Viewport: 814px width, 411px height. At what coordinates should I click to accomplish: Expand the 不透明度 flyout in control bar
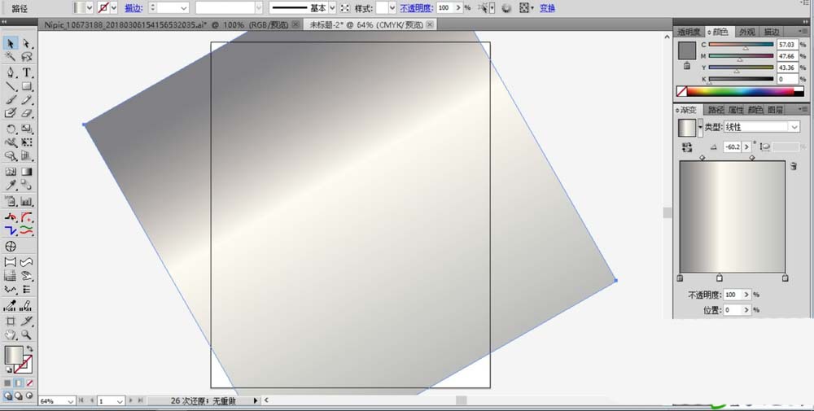[x=457, y=8]
